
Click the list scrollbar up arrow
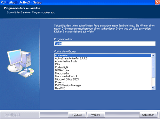tap(153, 56)
